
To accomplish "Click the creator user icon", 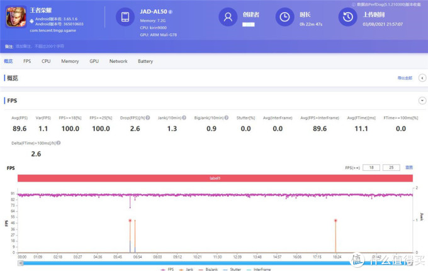I will (x=228, y=17).
